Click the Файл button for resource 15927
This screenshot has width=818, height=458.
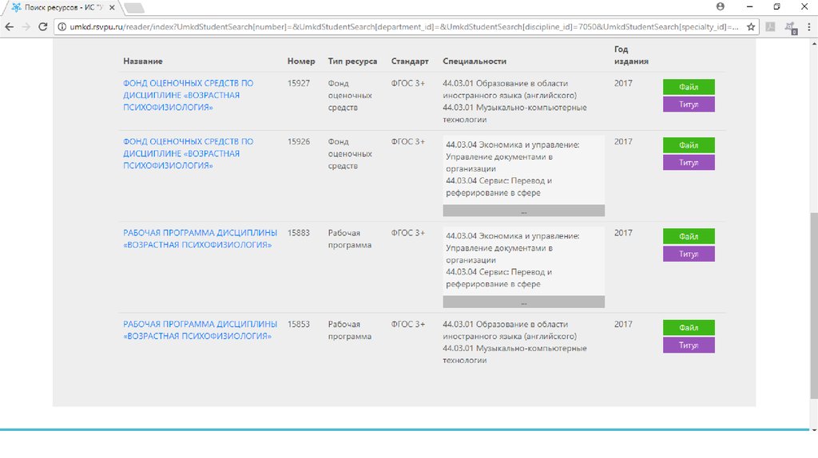(x=689, y=87)
